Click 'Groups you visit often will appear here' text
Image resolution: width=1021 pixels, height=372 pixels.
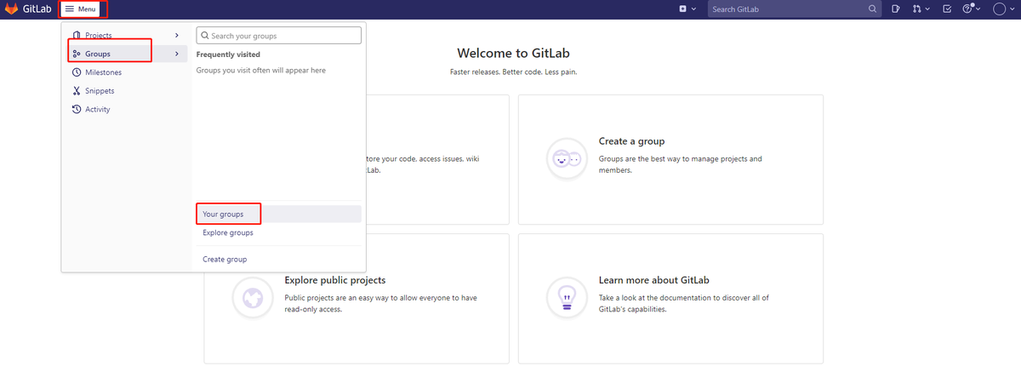click(x=261, y=71)
